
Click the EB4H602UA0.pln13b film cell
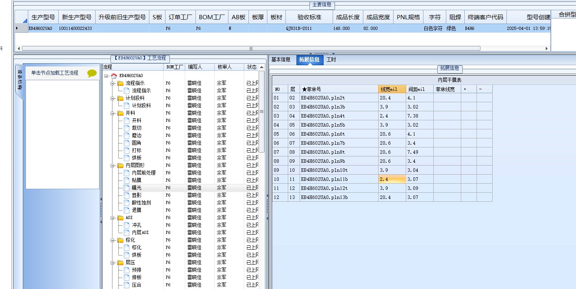point(339,197)
